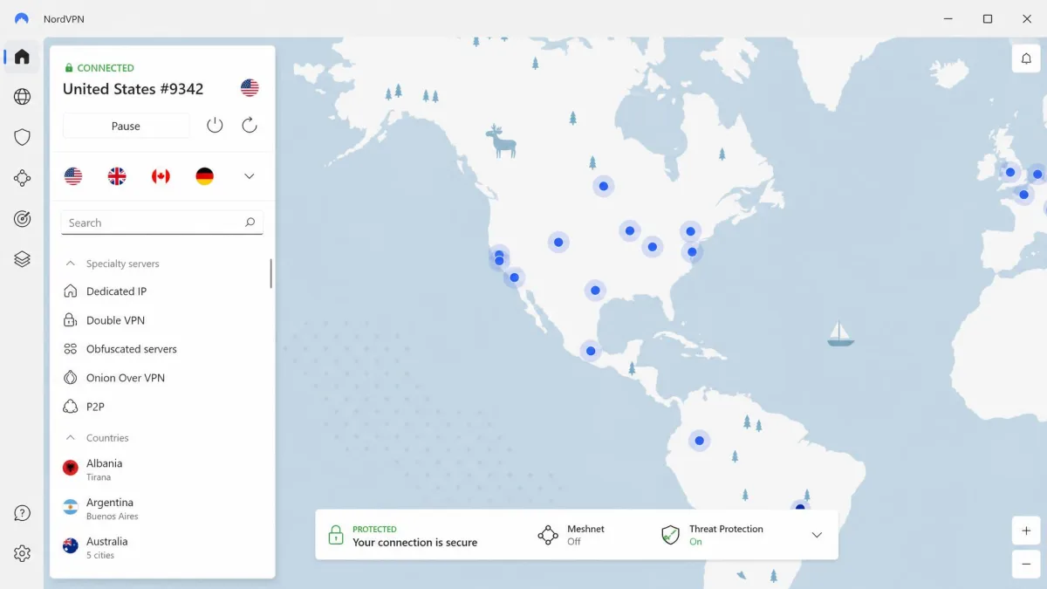The width and height of the screenshot is (1047, 589).
Task: Click the Texas Dallas map pin
Action: tap(595, 290)
